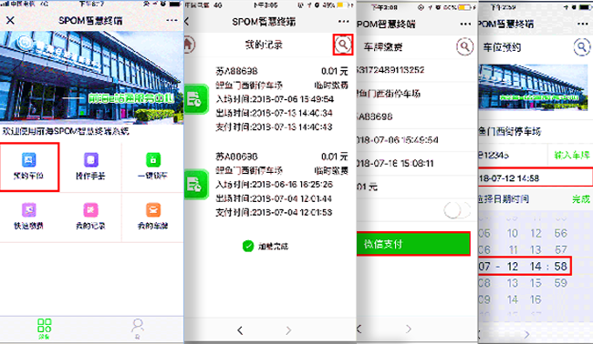
Task: Select 支付时间 2018-07-04 12:01:53 line
Action: 274,213
